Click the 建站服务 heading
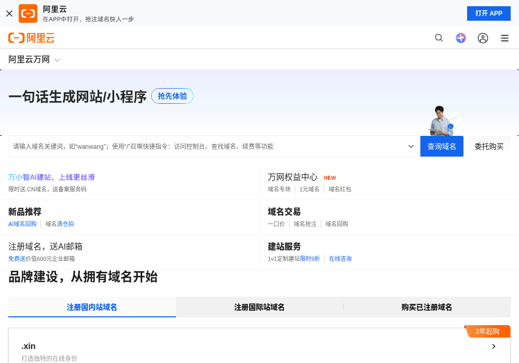The height and width of the screenshot is (363, 519). pos(284,246)
